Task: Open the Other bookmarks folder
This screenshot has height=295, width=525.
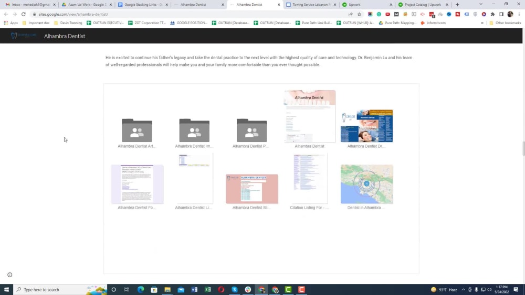Action: [x=505, y=23]
